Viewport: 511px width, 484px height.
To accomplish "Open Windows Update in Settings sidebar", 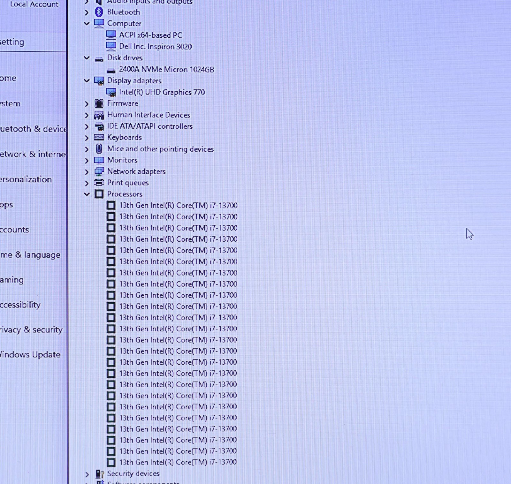I will coord(30,355).
